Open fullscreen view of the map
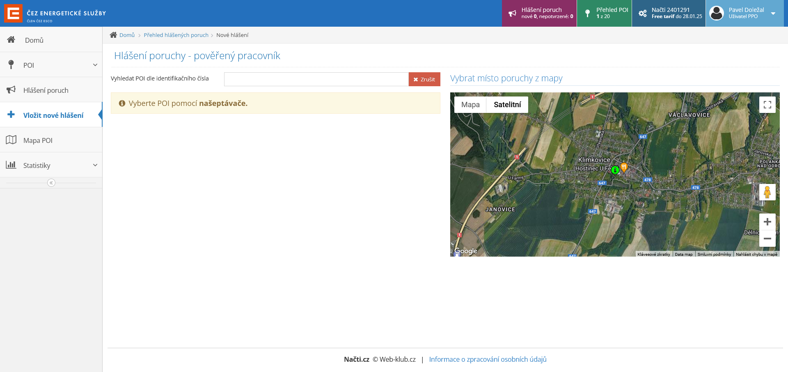788x372 pixels. tap(767, 105)
